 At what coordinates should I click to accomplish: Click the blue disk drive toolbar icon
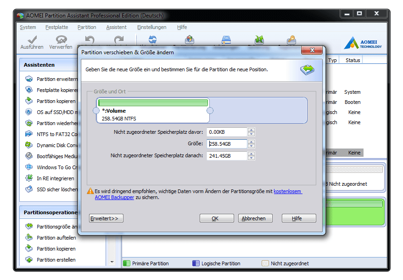tap(226, 40)
